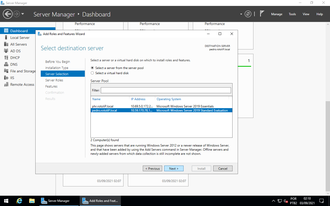
Task: Show hidden system tray icons
Action: point(273,201)
